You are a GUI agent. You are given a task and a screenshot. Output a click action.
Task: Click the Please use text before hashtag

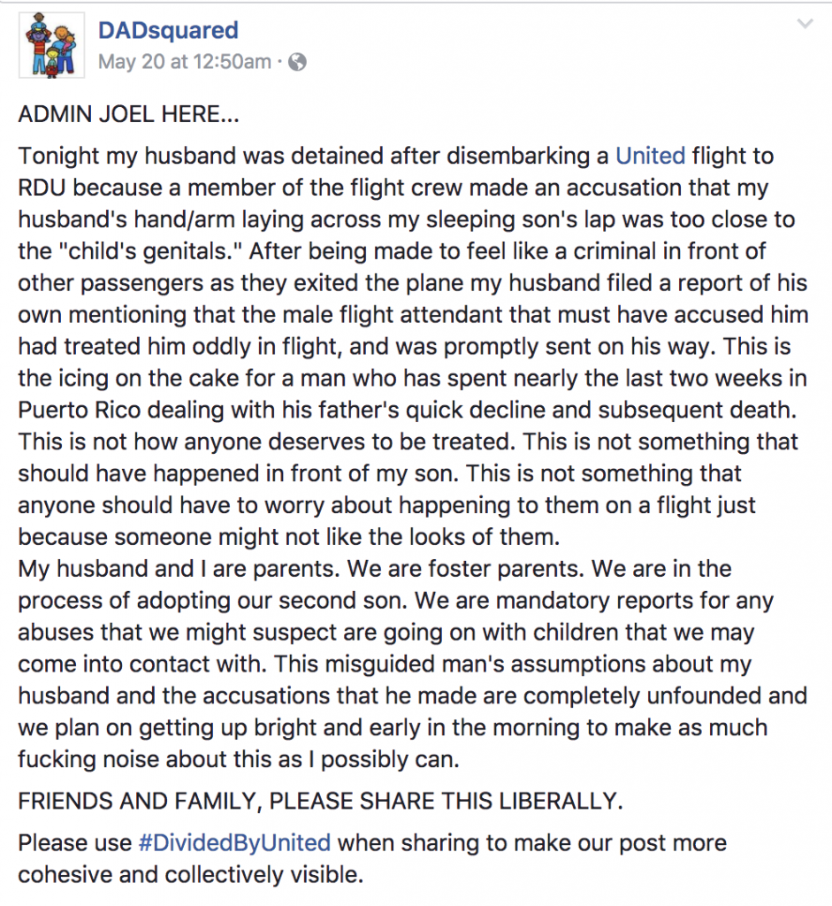coord(75,843)
